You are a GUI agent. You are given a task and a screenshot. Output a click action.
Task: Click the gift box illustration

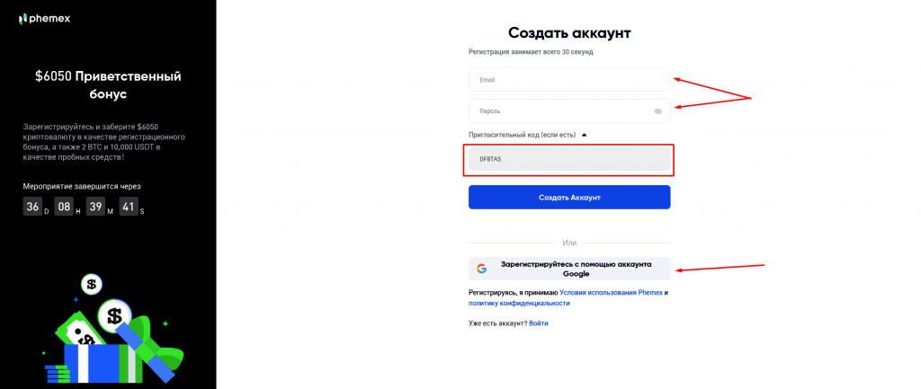[x=103, y=359]
